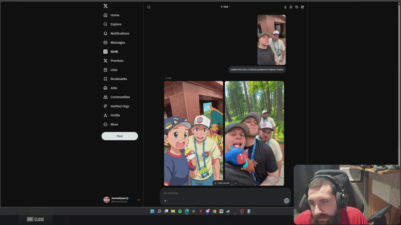The image size is (401, 225).
Task: Open the pink pin app in taskbar
Action: pyautogui.click(x=200, y=211)
